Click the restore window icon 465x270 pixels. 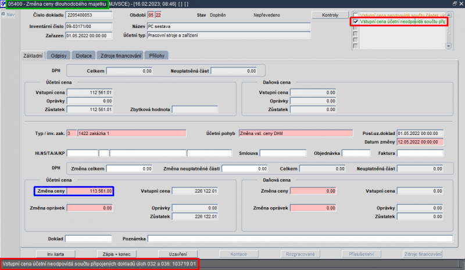(455, 3)
